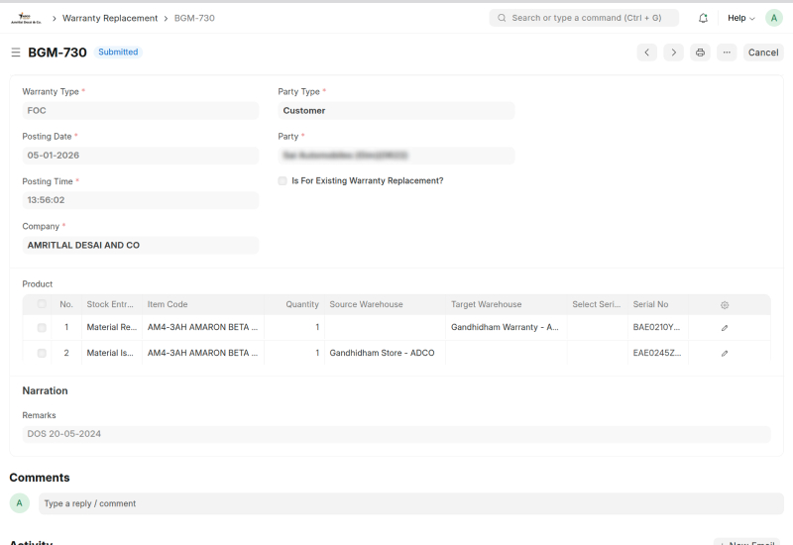Viewport: 793px width, 545px height.
Task: Click the BGM-730 page title
Action: [x=57, y=53]
